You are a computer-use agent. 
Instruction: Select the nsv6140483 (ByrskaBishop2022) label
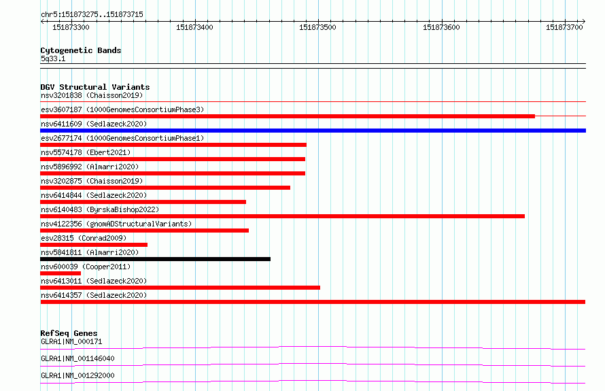click(x=100, y=209)
